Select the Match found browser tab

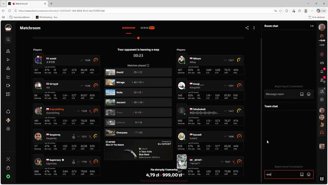point(27,4)
